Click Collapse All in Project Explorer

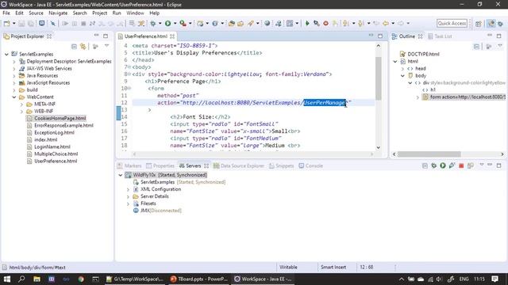pyautogui.click(x=74, y=47)
